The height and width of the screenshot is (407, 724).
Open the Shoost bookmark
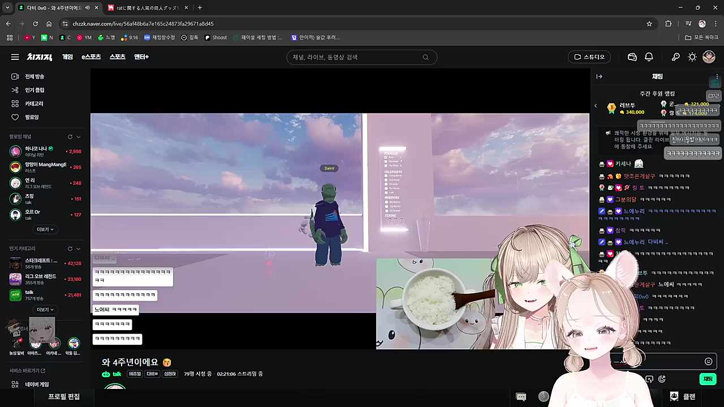(x=216, y=37)
